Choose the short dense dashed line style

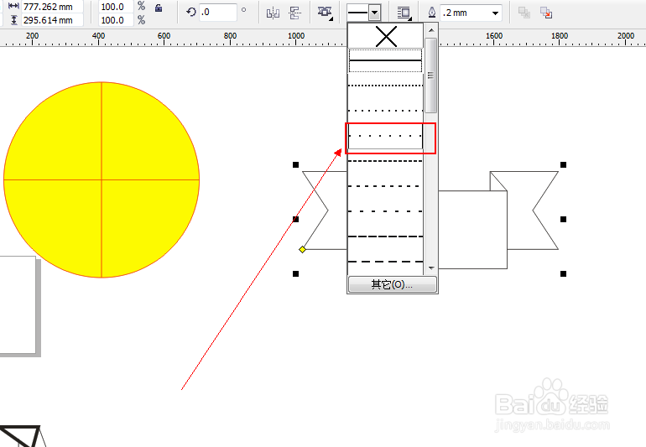[386, 161]
